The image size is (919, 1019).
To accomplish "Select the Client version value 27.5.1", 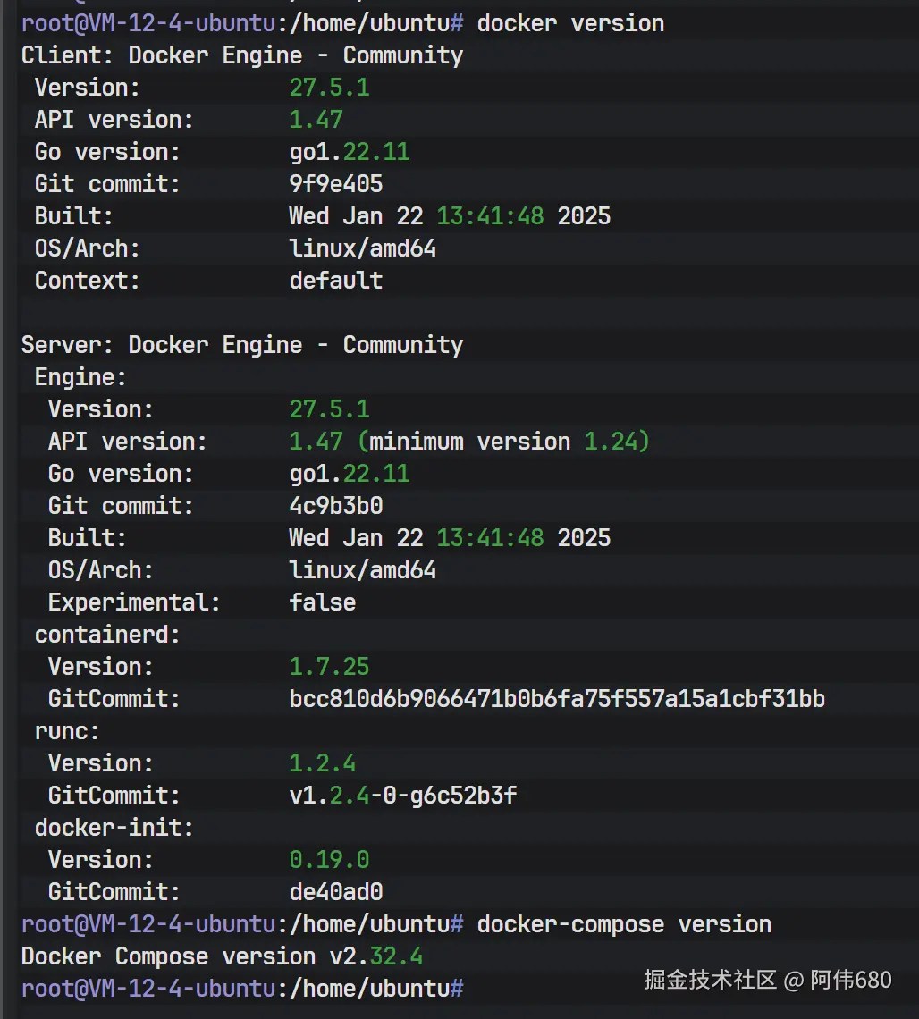I will (329, 88).
